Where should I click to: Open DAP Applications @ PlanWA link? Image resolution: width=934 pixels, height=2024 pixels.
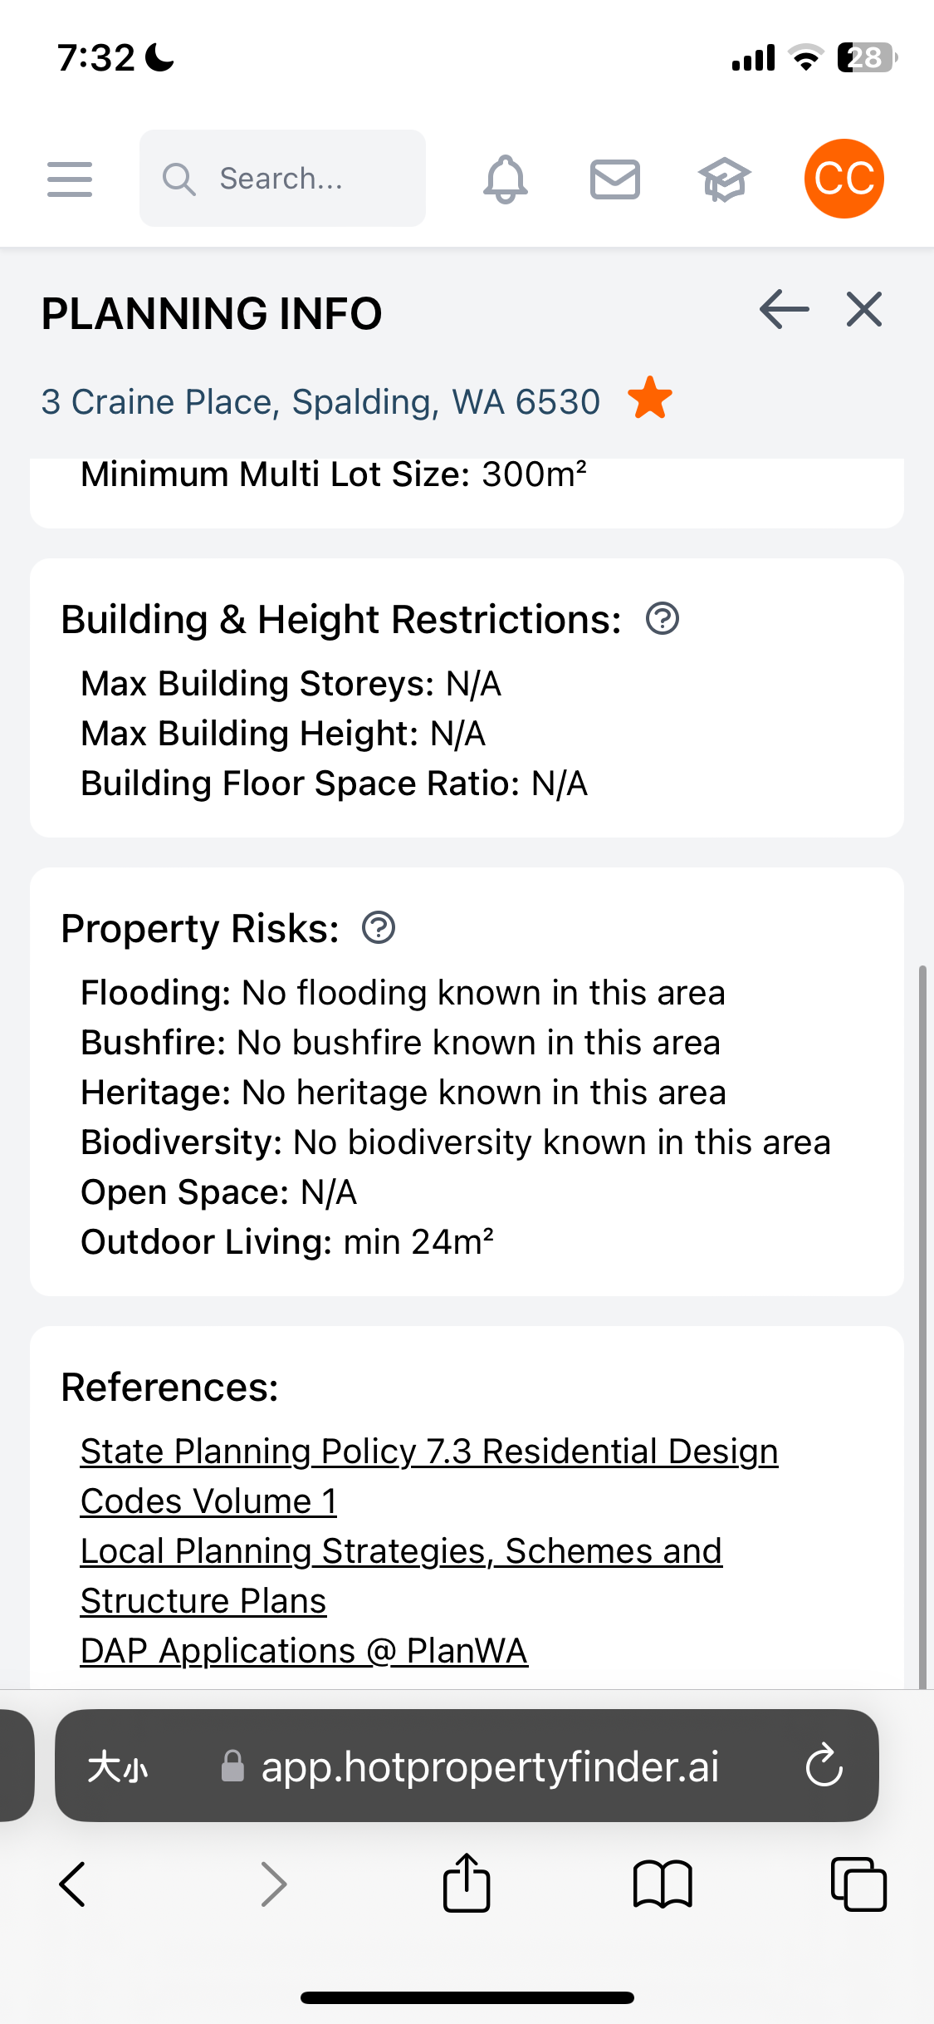pyautogui.click(x=304, y=1652)
